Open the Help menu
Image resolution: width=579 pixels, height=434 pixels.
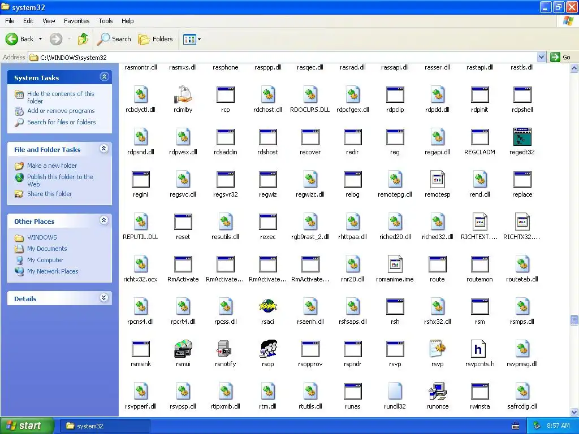coord(127,21)
